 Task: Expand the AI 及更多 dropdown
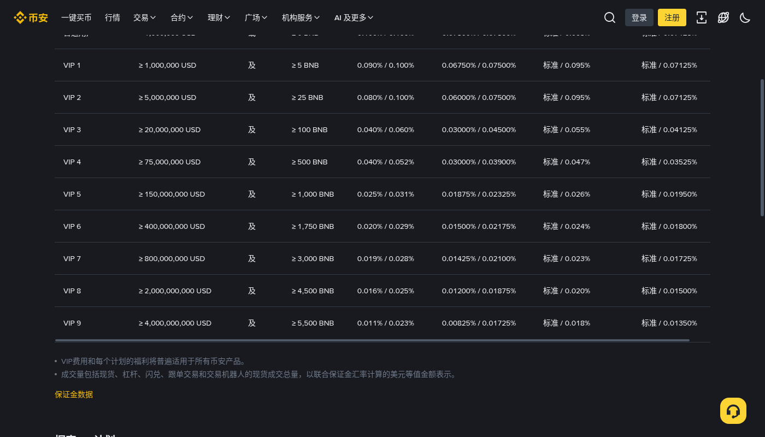[354, 17]
